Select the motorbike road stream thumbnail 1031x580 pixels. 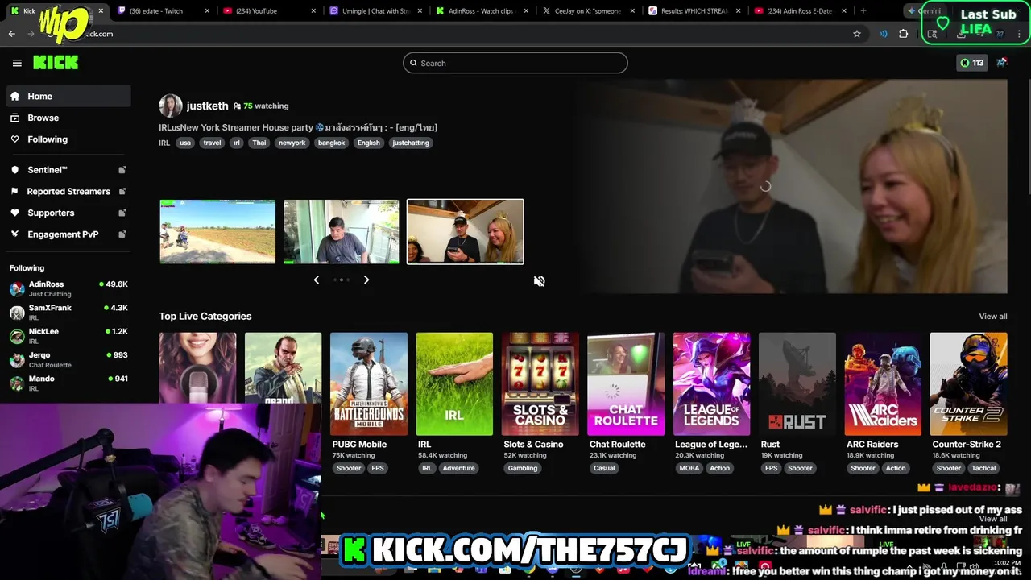point(217,232)
